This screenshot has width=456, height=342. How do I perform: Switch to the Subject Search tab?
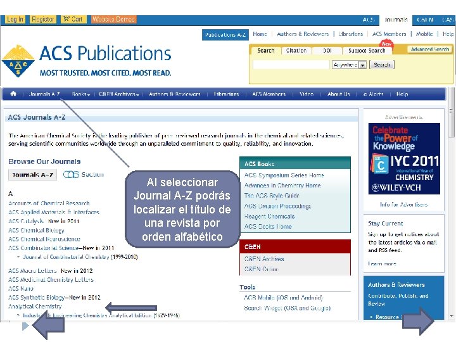click(x=367, y=51)
